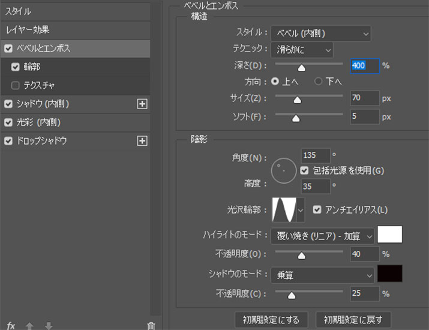This screenshot has height=330, width=429.
Task: Toggle 包括光源を使用(G) checkbox
Action: pyautogui.click(x=304, y=170)
